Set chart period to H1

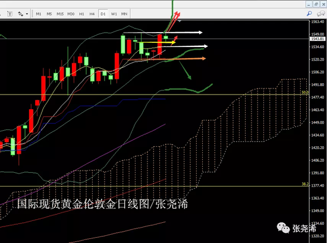[x=81, y=14]
